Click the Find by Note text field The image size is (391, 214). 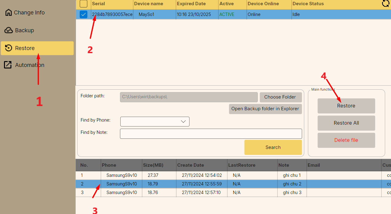point(211,134)
